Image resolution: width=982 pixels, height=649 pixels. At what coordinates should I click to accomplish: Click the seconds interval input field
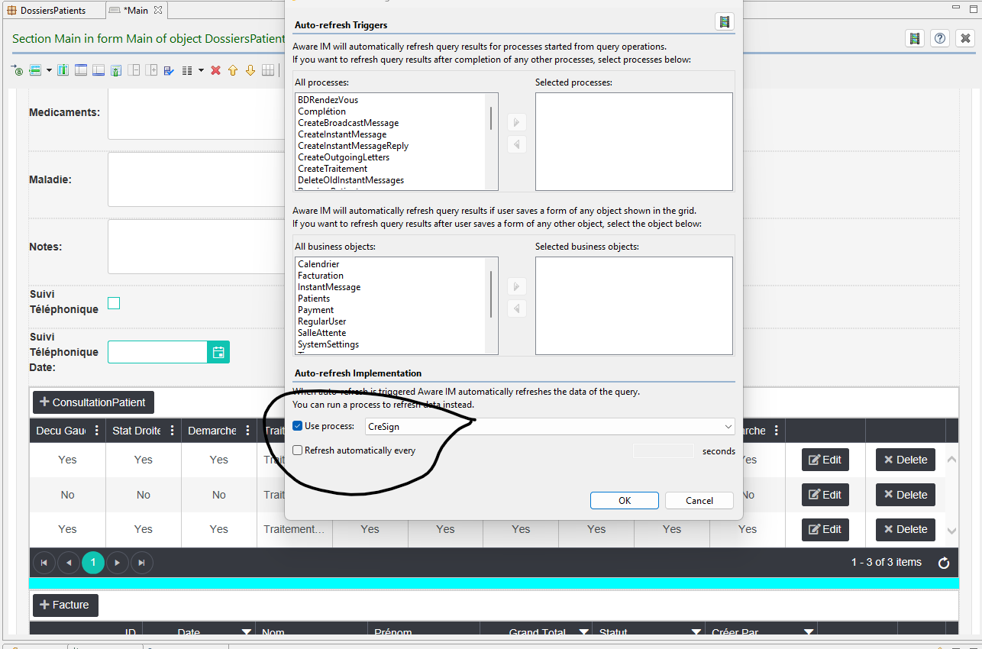tap(664, 451)
